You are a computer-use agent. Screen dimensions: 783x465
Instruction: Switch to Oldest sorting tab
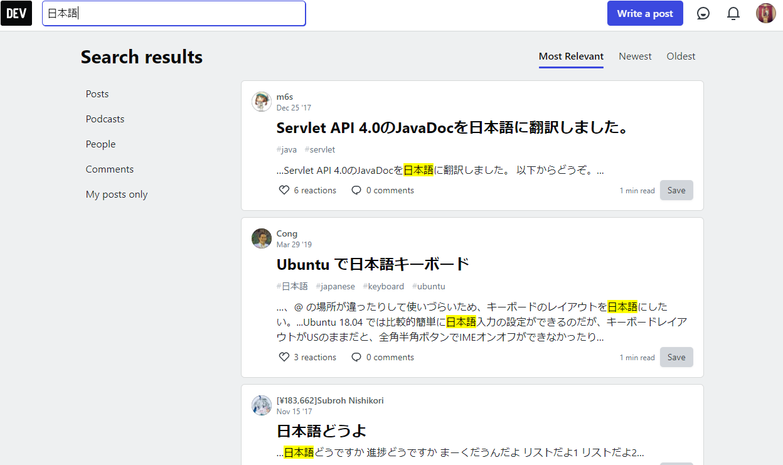pyautogui.click(x=681, y=56)
